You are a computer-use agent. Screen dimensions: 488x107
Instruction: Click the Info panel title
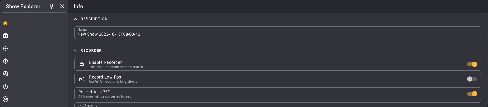[x=78, y=6]
